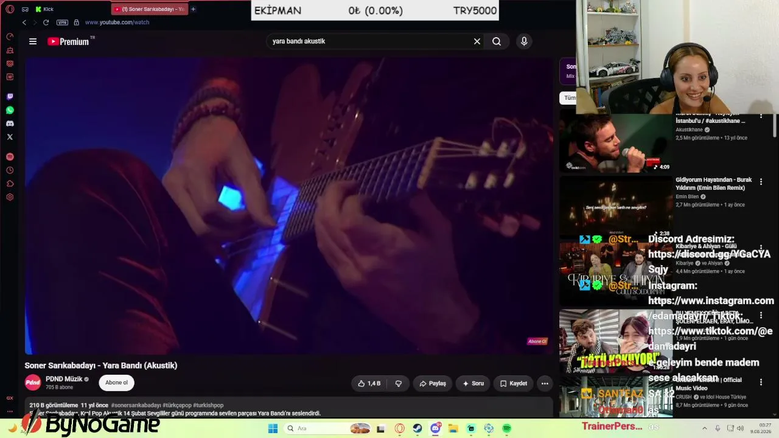Subscribe with the 'Abone ol' button
Viewport: 779px width, 438px height.
pos(116,383)
